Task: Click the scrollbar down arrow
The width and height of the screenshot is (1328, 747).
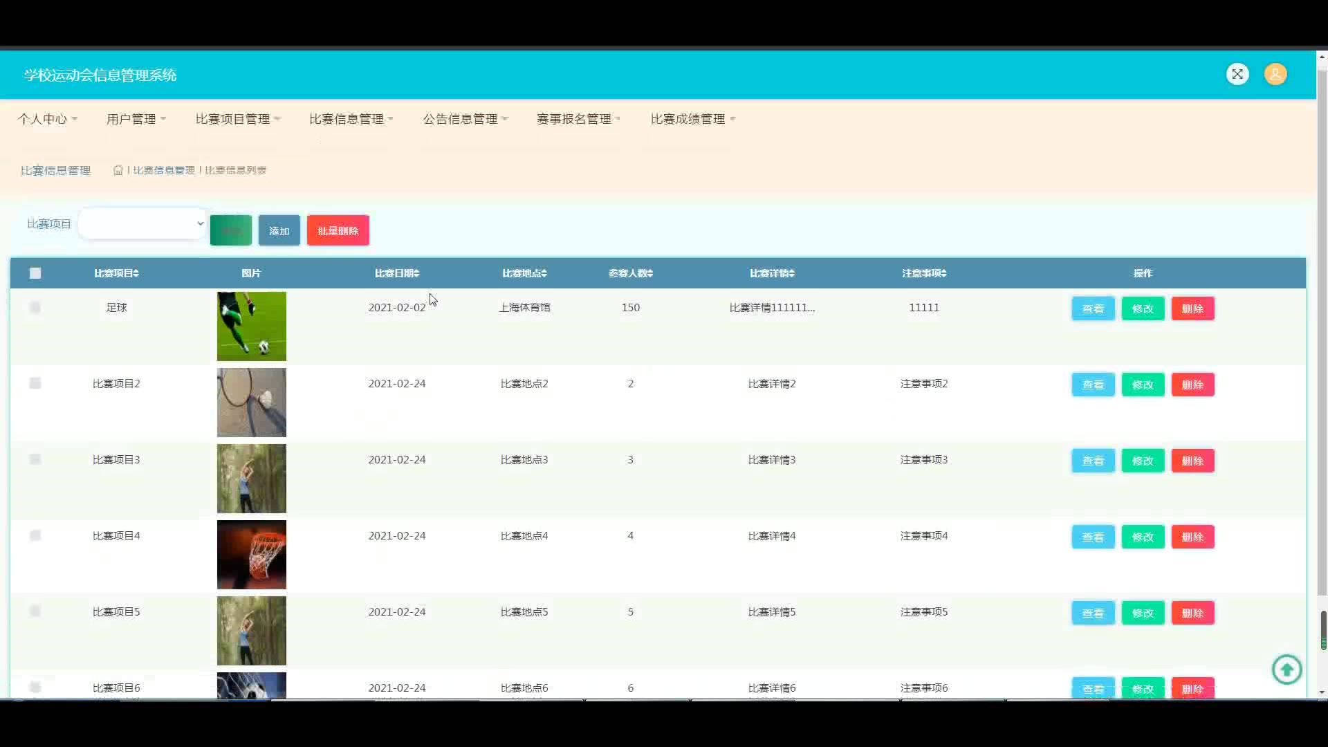Action: tap(1322, 692)
